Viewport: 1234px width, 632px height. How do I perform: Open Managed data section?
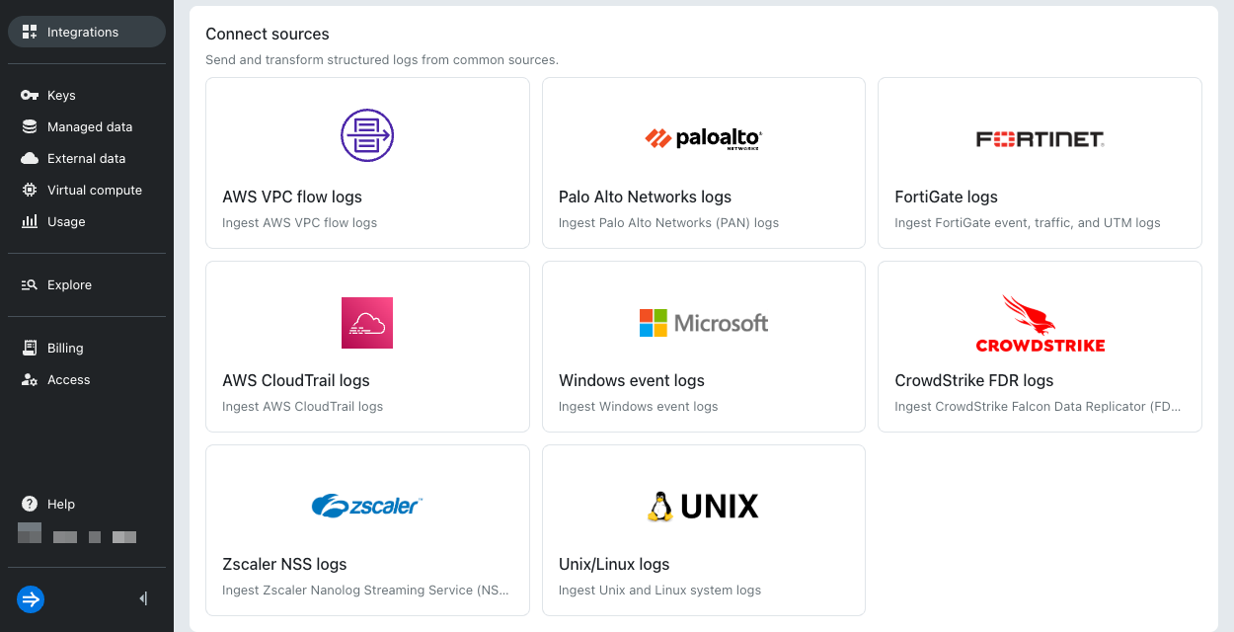(90, 126)
